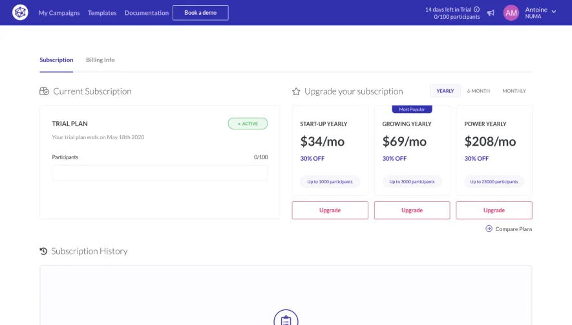Open the announcements megaphone icon
Screen dimensions: 572x325
pyautogui.click(x=491, y=13)
